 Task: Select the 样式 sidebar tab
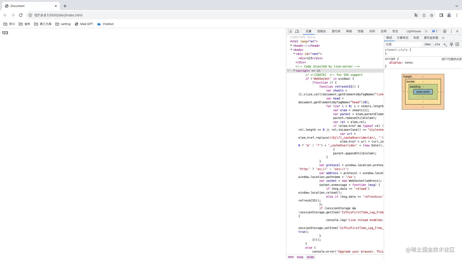(389, 38)
